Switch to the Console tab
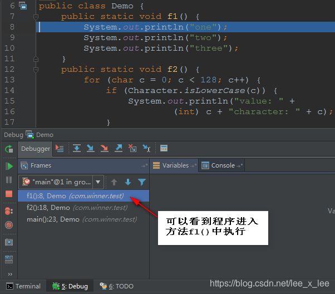The height and width of the screenshot is (294, 335). 223,165
